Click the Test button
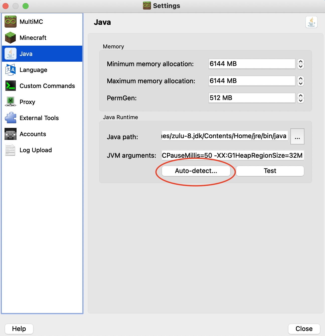Screen dimensions: 325x336 (x=270, y=171)
